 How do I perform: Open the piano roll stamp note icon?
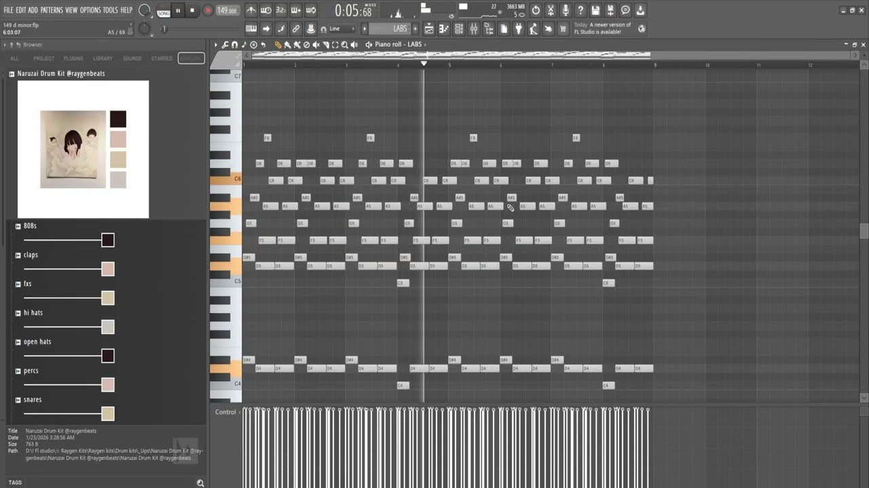tap(244, 45)
